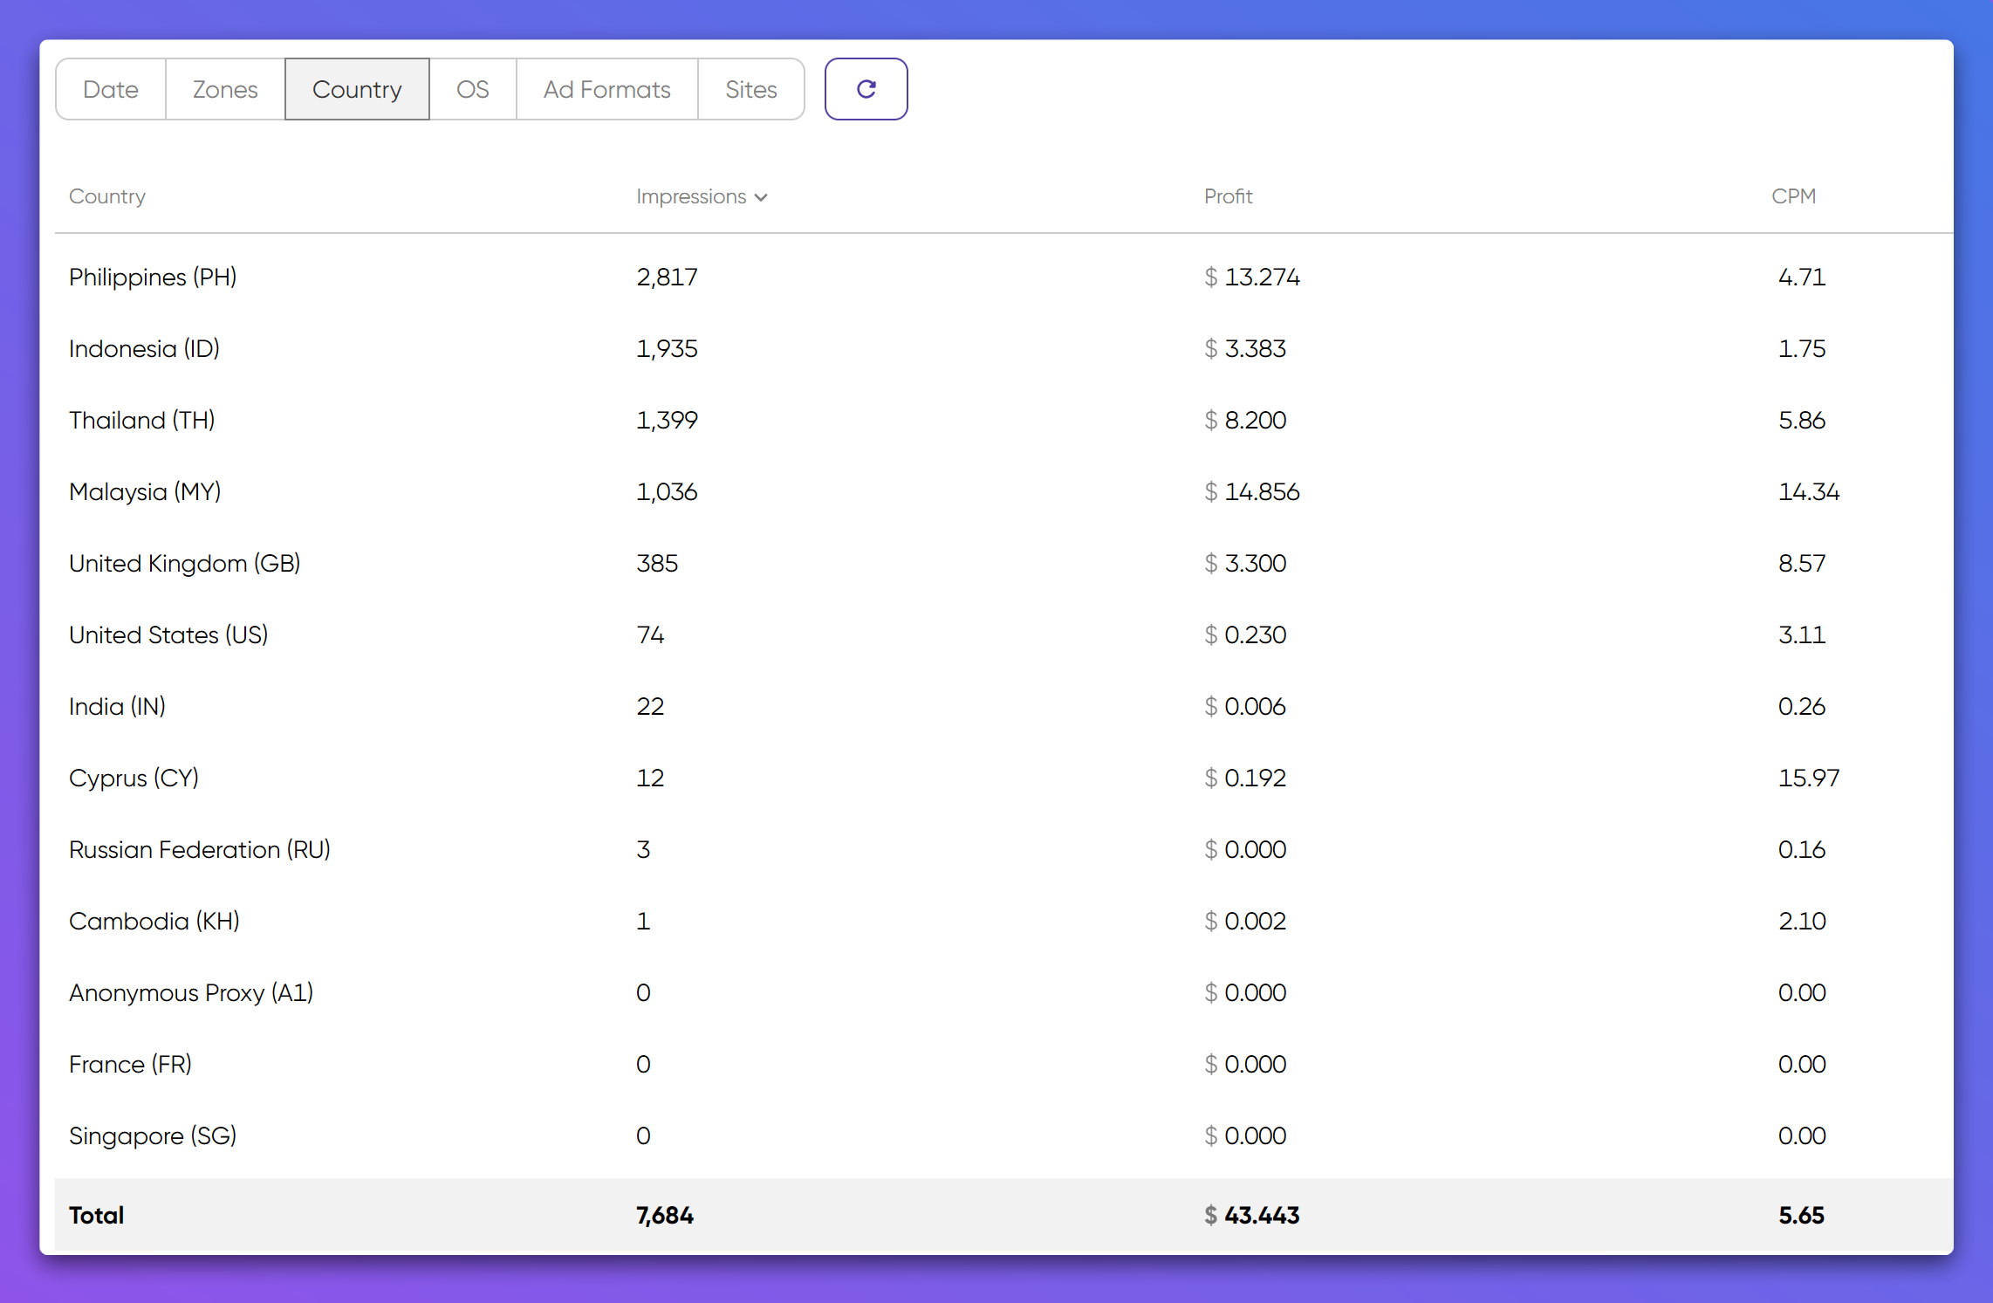Click the Cyprus (CY) row
1993x1303 pixels.
tap(134, 778)
